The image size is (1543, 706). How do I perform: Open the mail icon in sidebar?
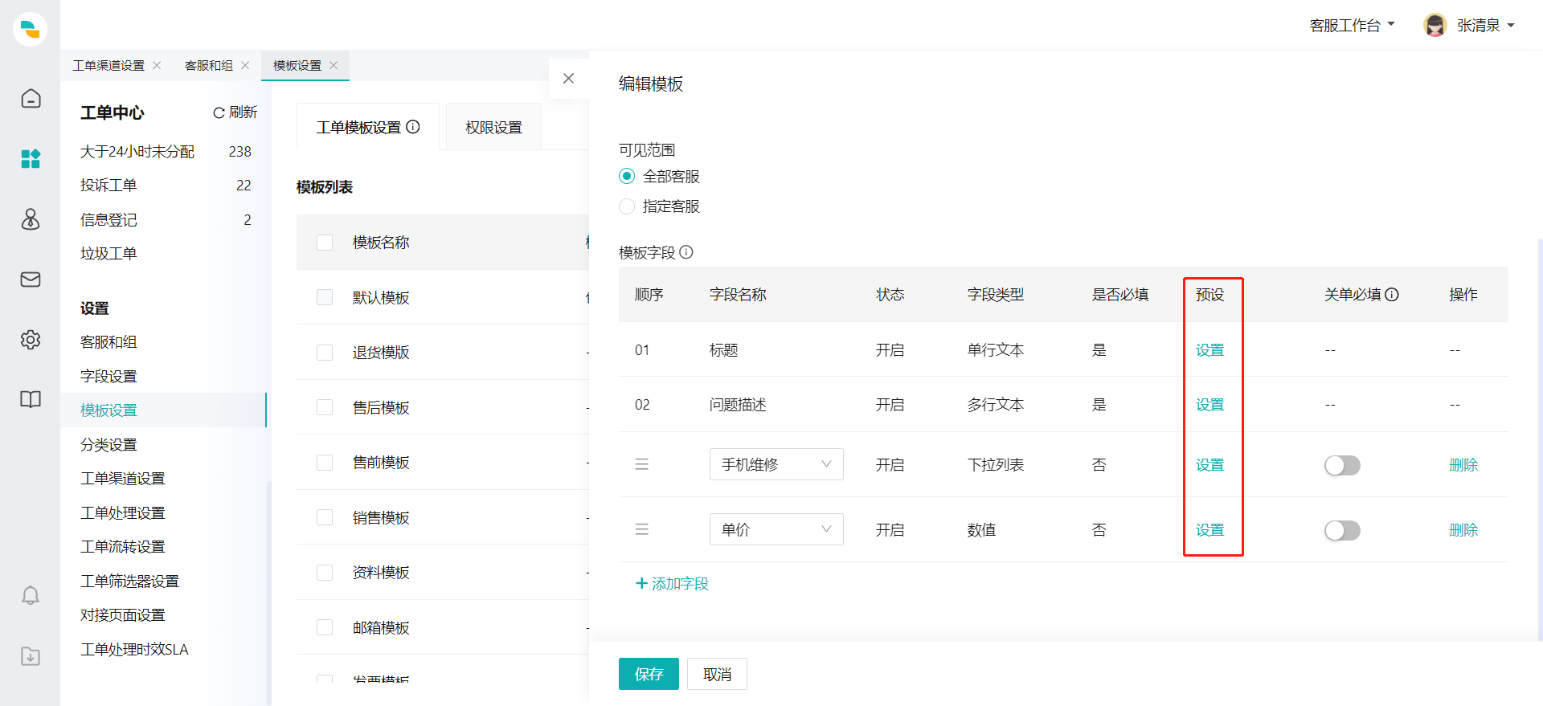tap(31, 279)
